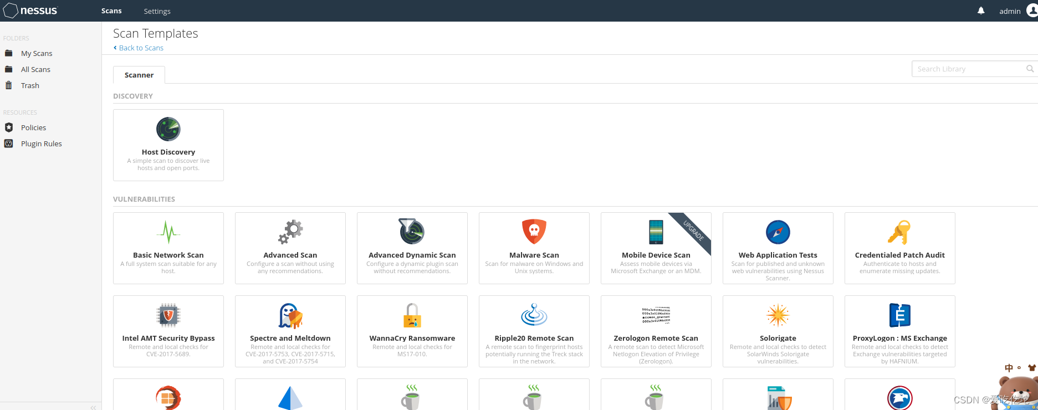Click Basic Network Scan title
Viewport: 1038px width, 410px height.
click(x=168, y=255)
